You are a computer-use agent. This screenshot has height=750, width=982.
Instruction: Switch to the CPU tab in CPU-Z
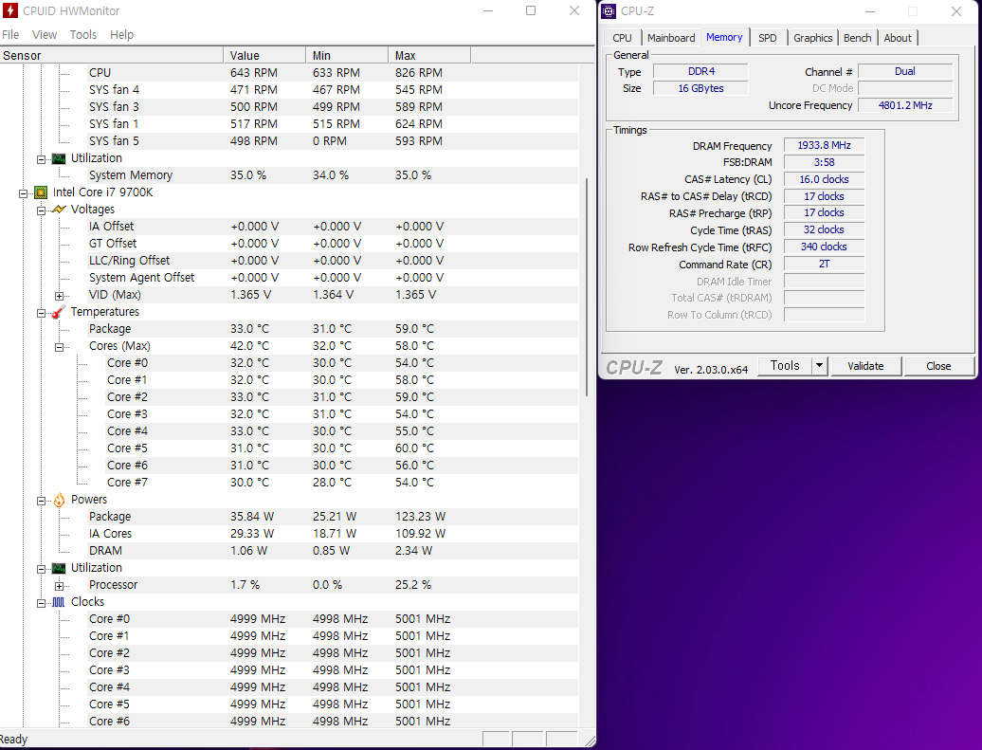pyautogui.click(x=622, y=38)
